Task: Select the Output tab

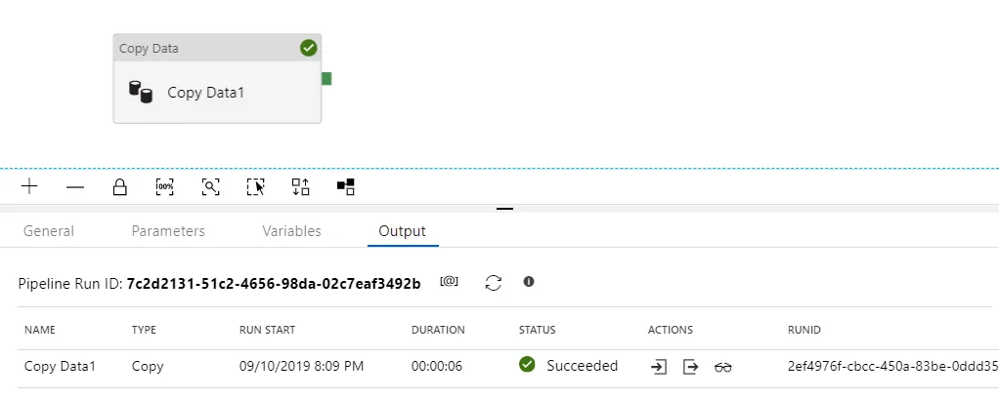Action: pyautogui.click(x=403, y=231)
